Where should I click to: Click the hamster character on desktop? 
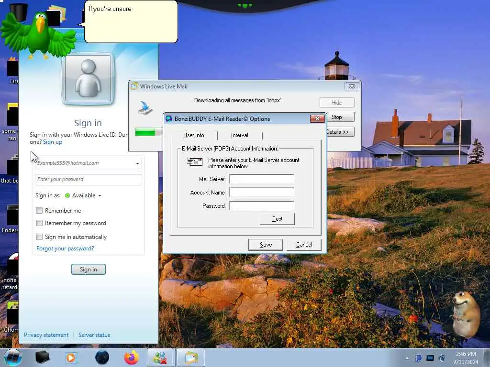point(466,314)
